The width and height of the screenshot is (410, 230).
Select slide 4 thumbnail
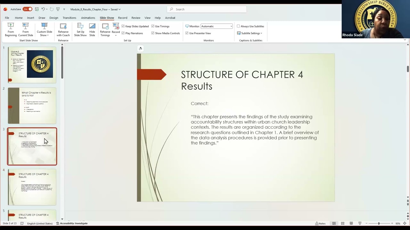click(32, 187)
